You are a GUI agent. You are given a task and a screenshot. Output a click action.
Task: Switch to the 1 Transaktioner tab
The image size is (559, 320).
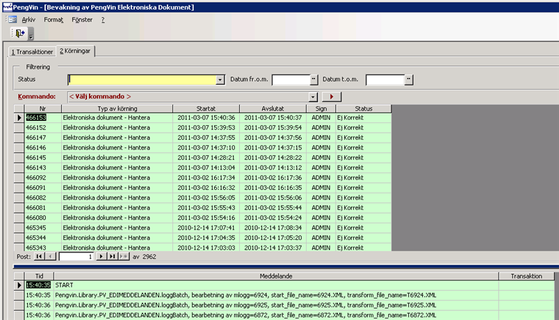(x=32, y=52)
